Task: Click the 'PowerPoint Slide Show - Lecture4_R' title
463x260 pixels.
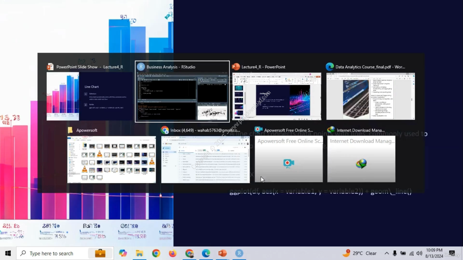Action: pos(90,67)
